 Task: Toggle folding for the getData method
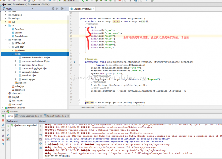pyautogui.click(x=79, y=103)
